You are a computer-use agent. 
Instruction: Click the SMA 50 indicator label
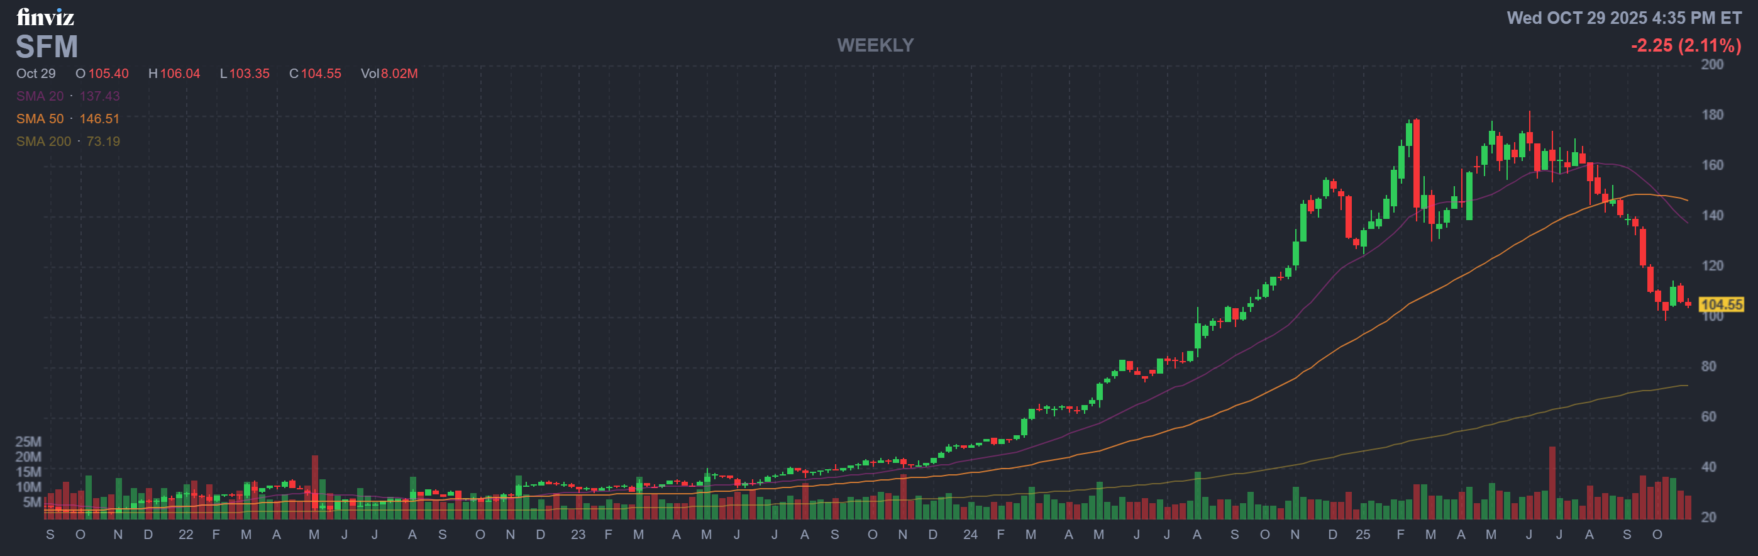[x=40, y=119]
